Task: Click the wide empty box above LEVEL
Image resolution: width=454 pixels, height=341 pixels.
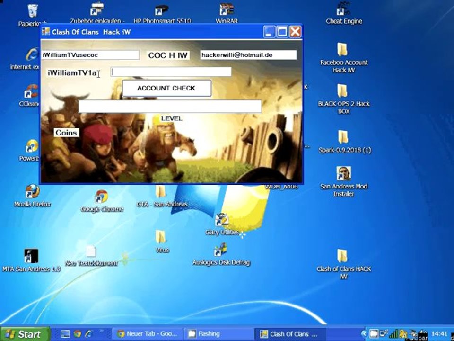Action: click(170, 107)
